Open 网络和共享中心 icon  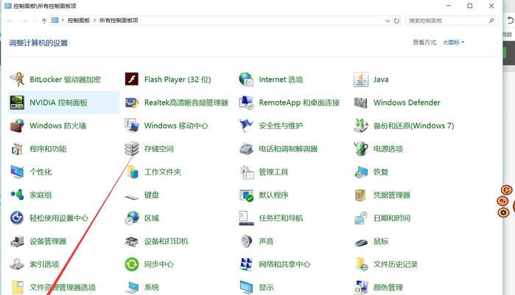coord(246,264)
